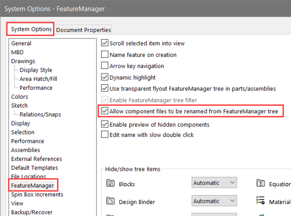291x216 pixels.
Task: Open Default Templates options
Action: (x=35, y=168)
